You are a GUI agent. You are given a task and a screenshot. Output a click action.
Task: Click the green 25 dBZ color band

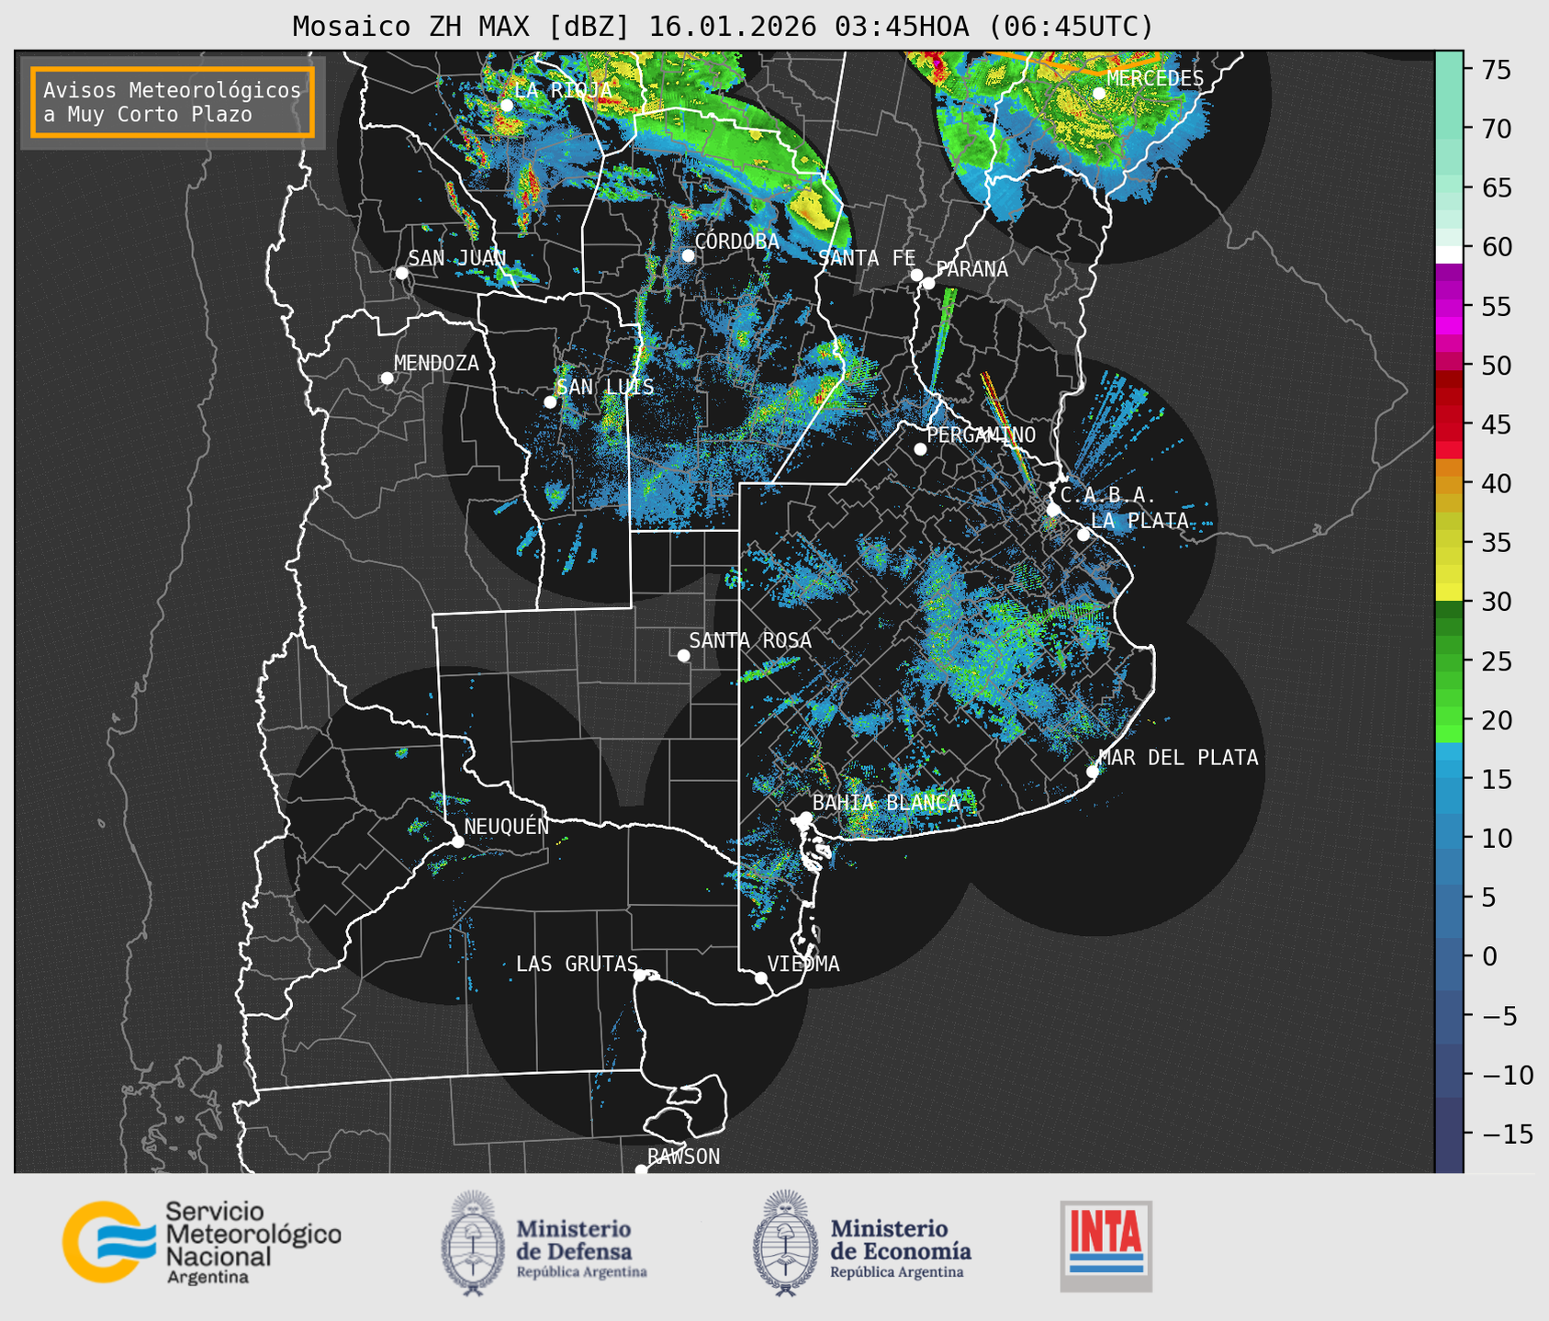point(1448,660)
